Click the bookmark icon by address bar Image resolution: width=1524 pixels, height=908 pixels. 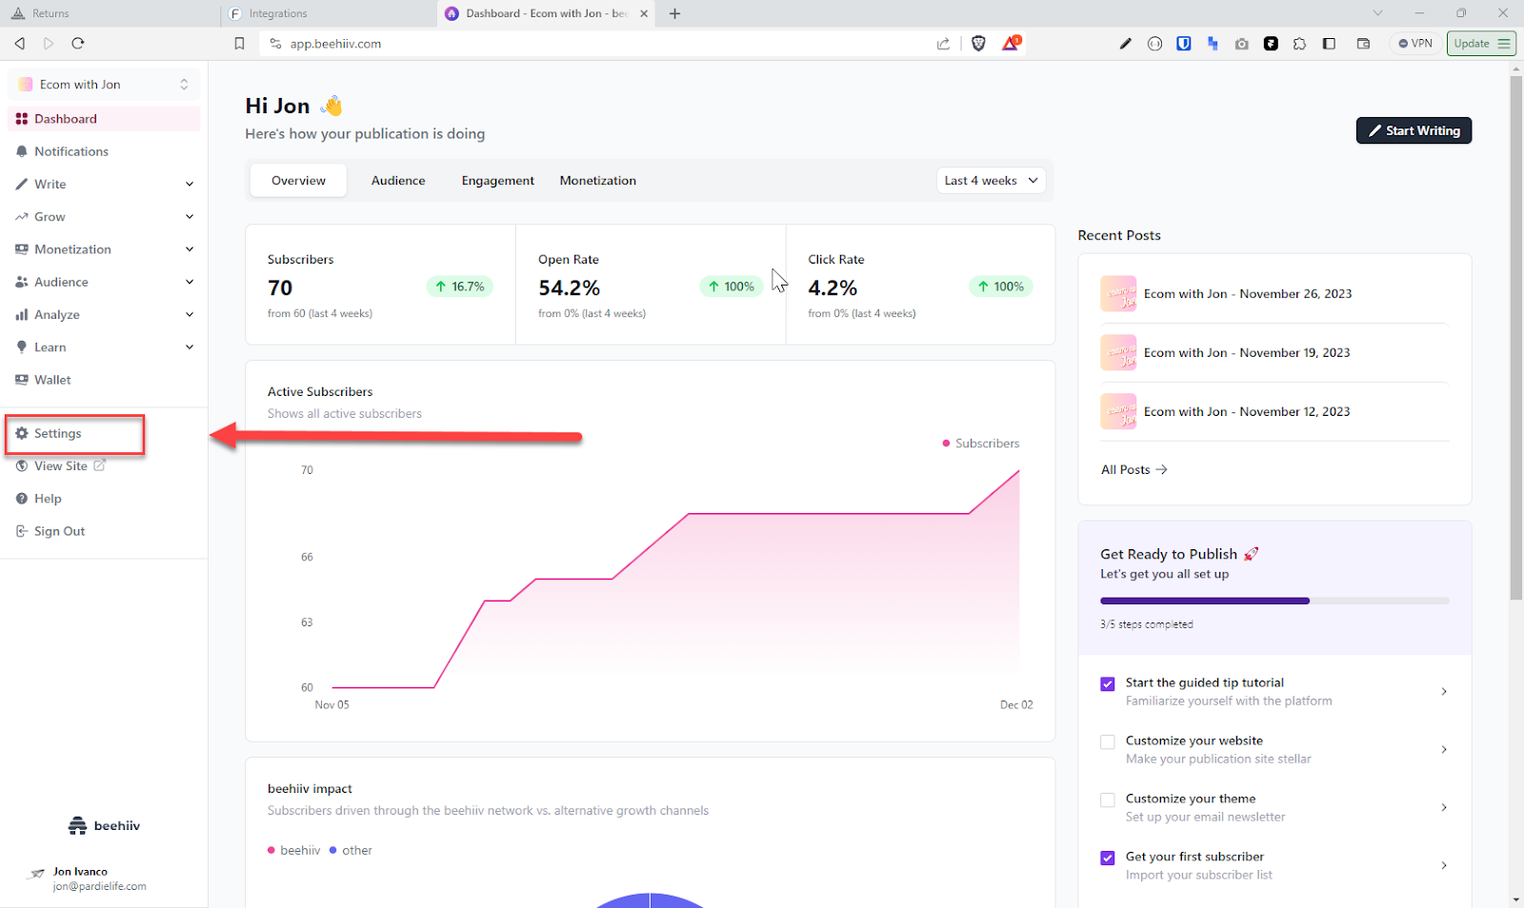point(239,44)
